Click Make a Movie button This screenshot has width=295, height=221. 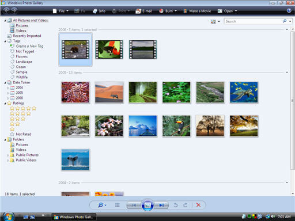coord(197,11)
